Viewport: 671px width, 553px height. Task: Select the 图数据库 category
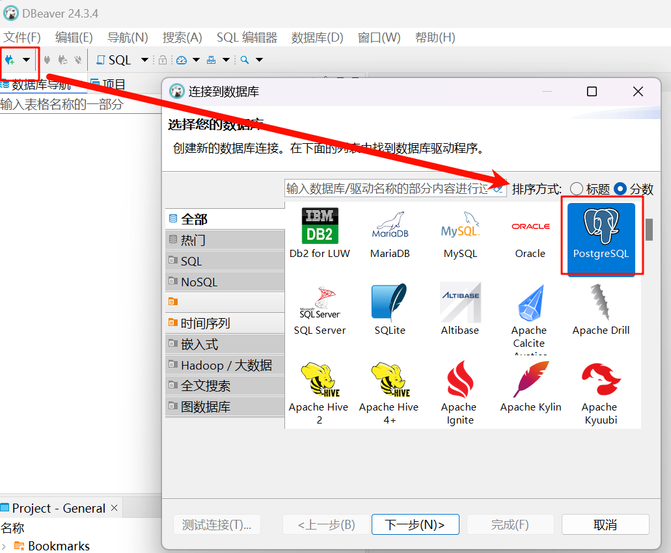(225, 407)
